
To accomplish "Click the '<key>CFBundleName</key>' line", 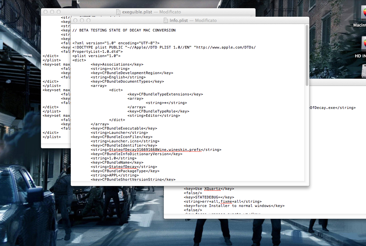I will [x=117, y=163].
